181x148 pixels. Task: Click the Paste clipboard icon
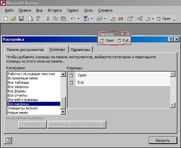63,19
